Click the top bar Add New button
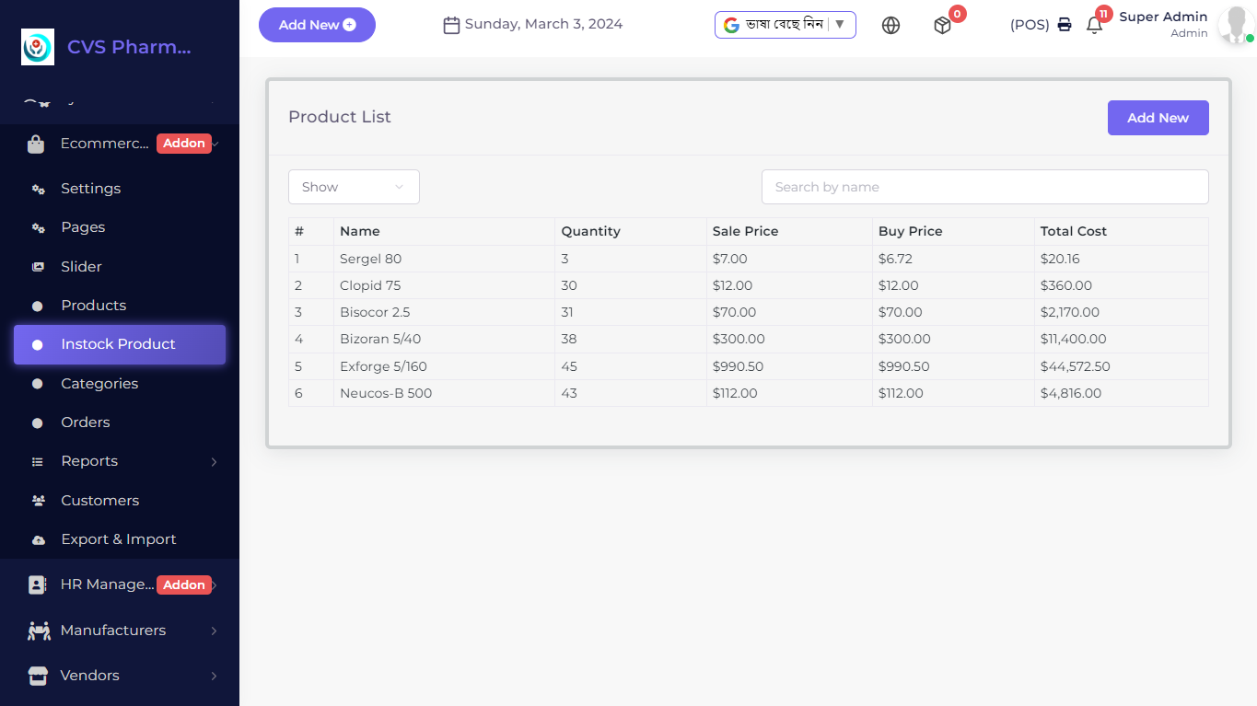Viewport: 1257px width, 706px height. point(317,25)
